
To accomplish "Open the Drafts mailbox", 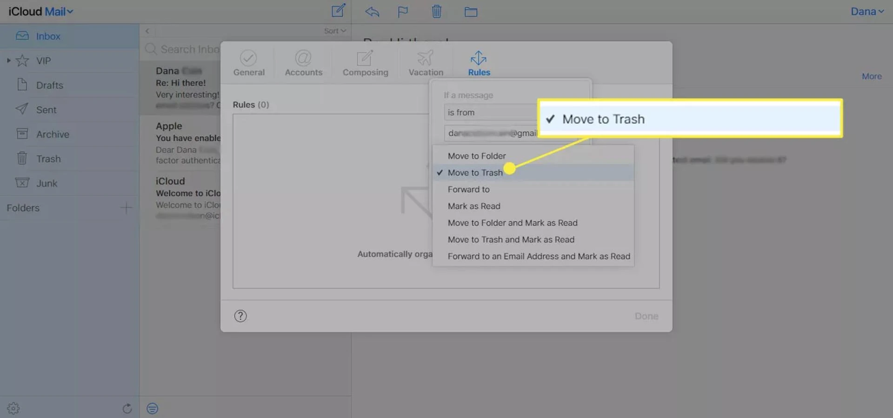I will [69, 85].
